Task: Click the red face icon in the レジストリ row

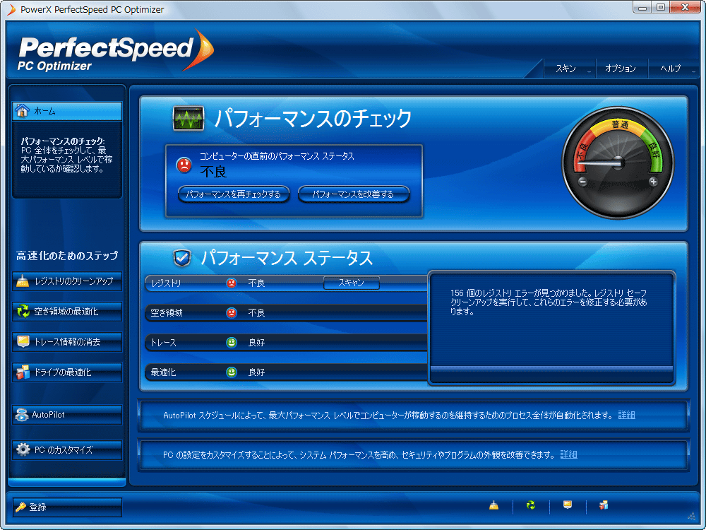Action: (x=231, y=283)
